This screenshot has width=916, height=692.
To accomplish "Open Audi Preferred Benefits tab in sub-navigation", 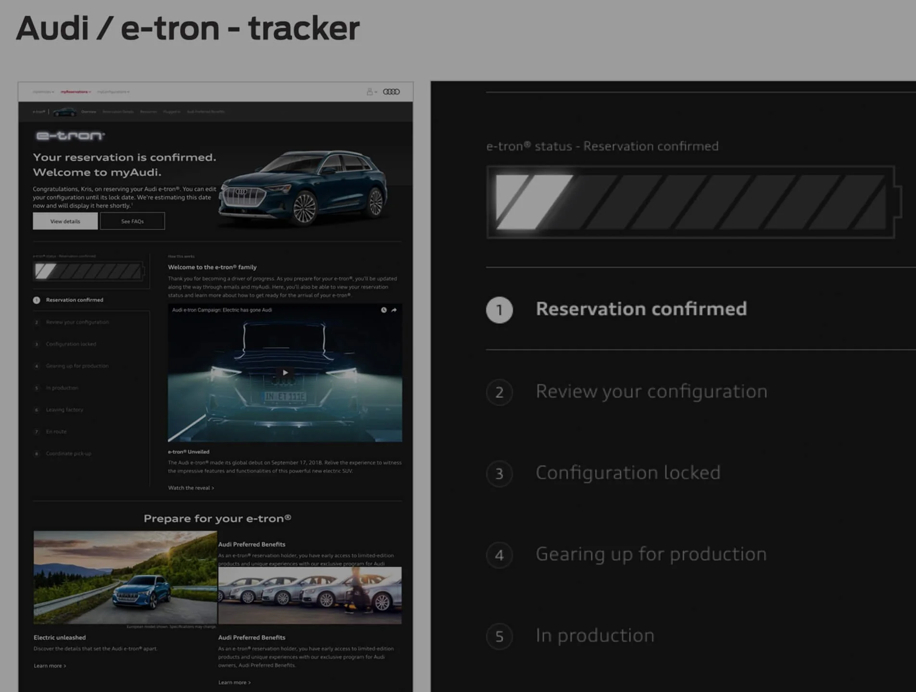I will point(205,111).
